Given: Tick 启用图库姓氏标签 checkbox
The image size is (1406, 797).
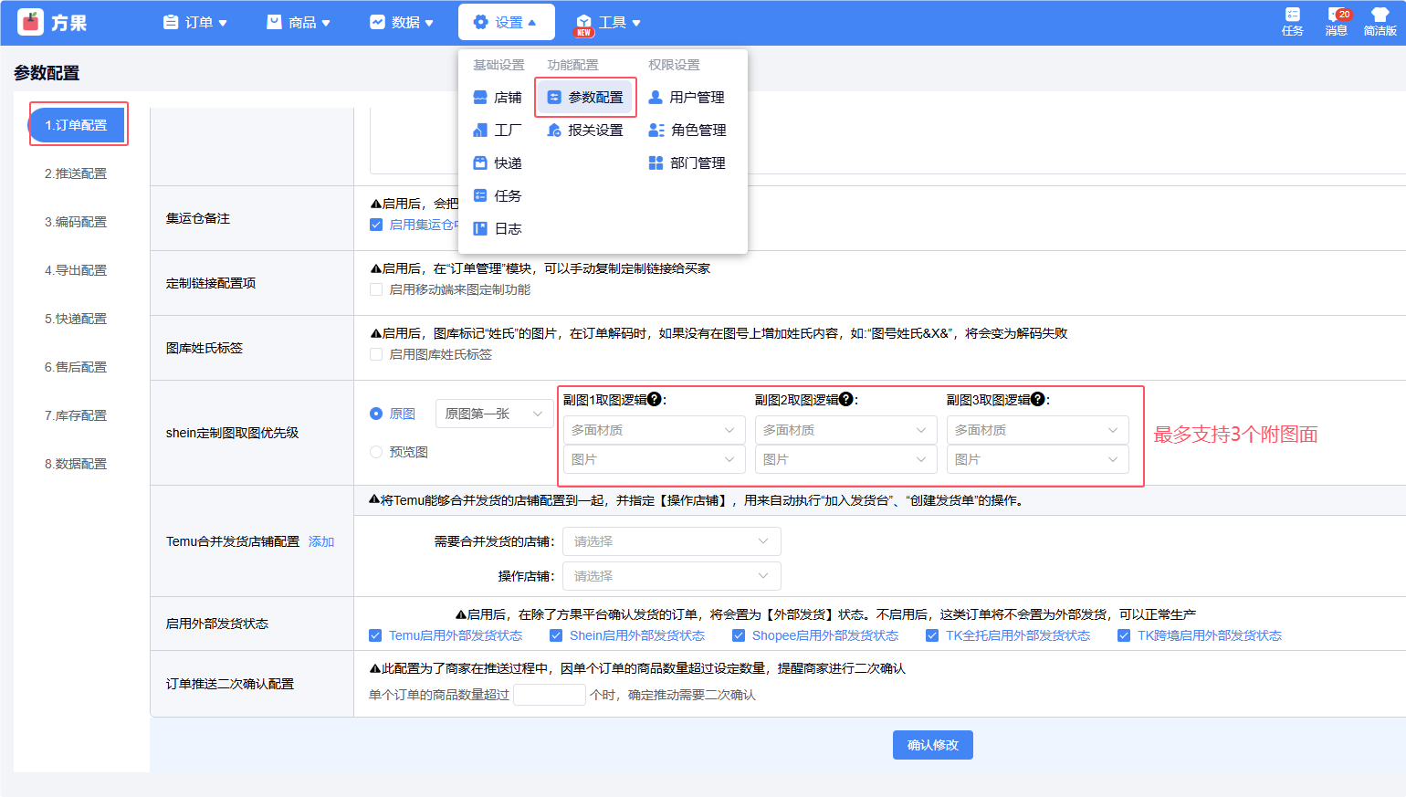Looking at the screenshot, I should [376, 354].
